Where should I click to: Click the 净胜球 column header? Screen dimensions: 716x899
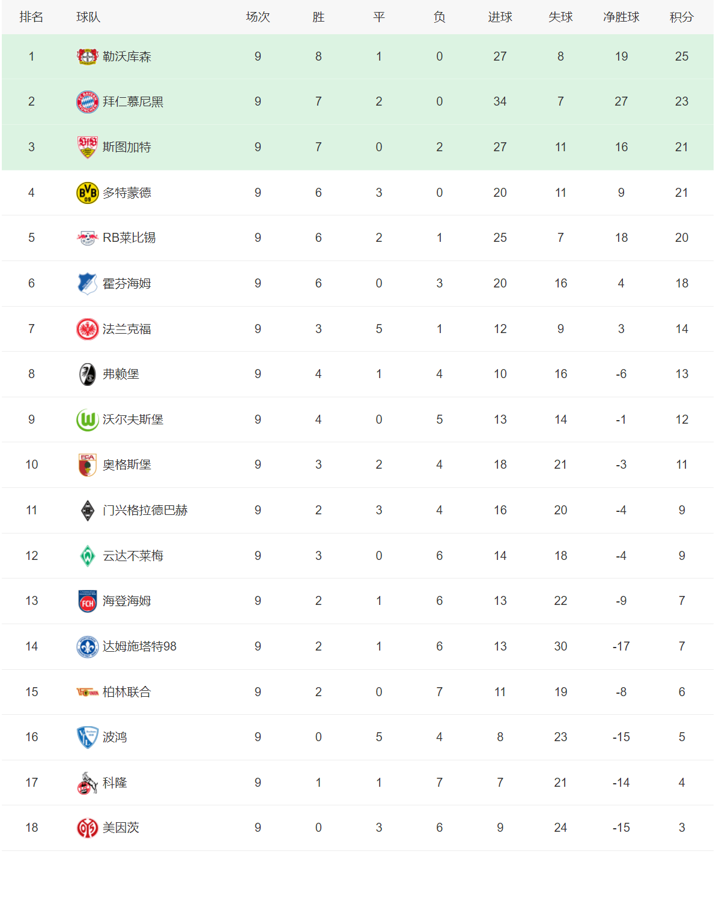pos(621,17)
